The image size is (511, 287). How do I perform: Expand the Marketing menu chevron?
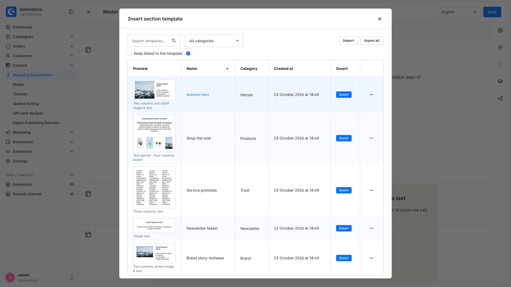[x=72, y=132]
